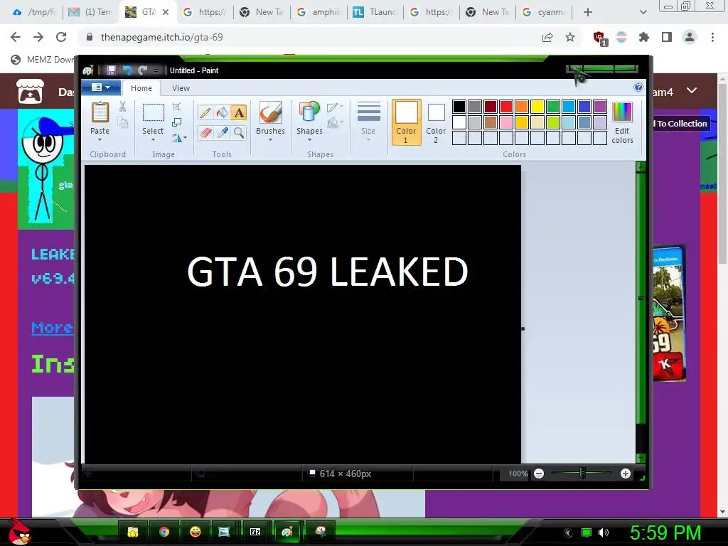Select Color 2 background toggle
Viewport: 728px width, 546px height.
(436, 122)
